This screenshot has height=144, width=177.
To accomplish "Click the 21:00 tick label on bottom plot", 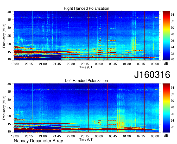I will (43, 136).
